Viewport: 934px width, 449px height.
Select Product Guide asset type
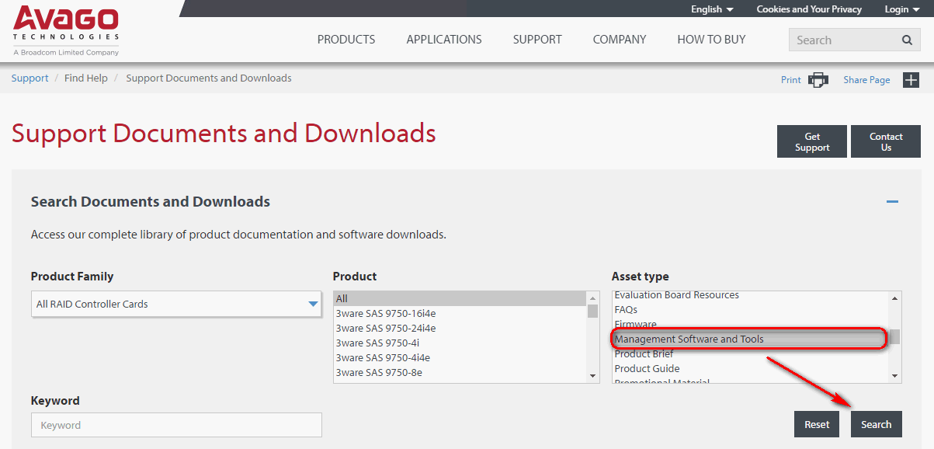751,368
